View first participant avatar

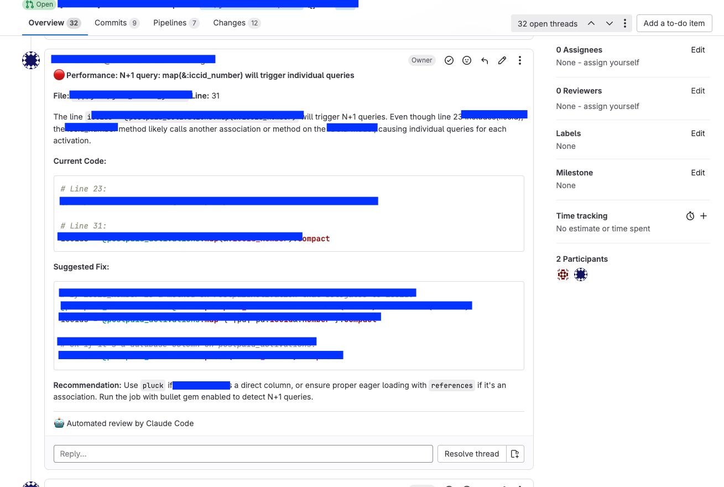click(563, 274)
